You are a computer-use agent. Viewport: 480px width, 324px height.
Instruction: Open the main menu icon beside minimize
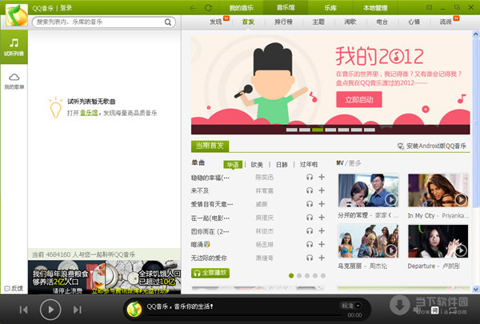pyautogui.click(x=429, y=8)
